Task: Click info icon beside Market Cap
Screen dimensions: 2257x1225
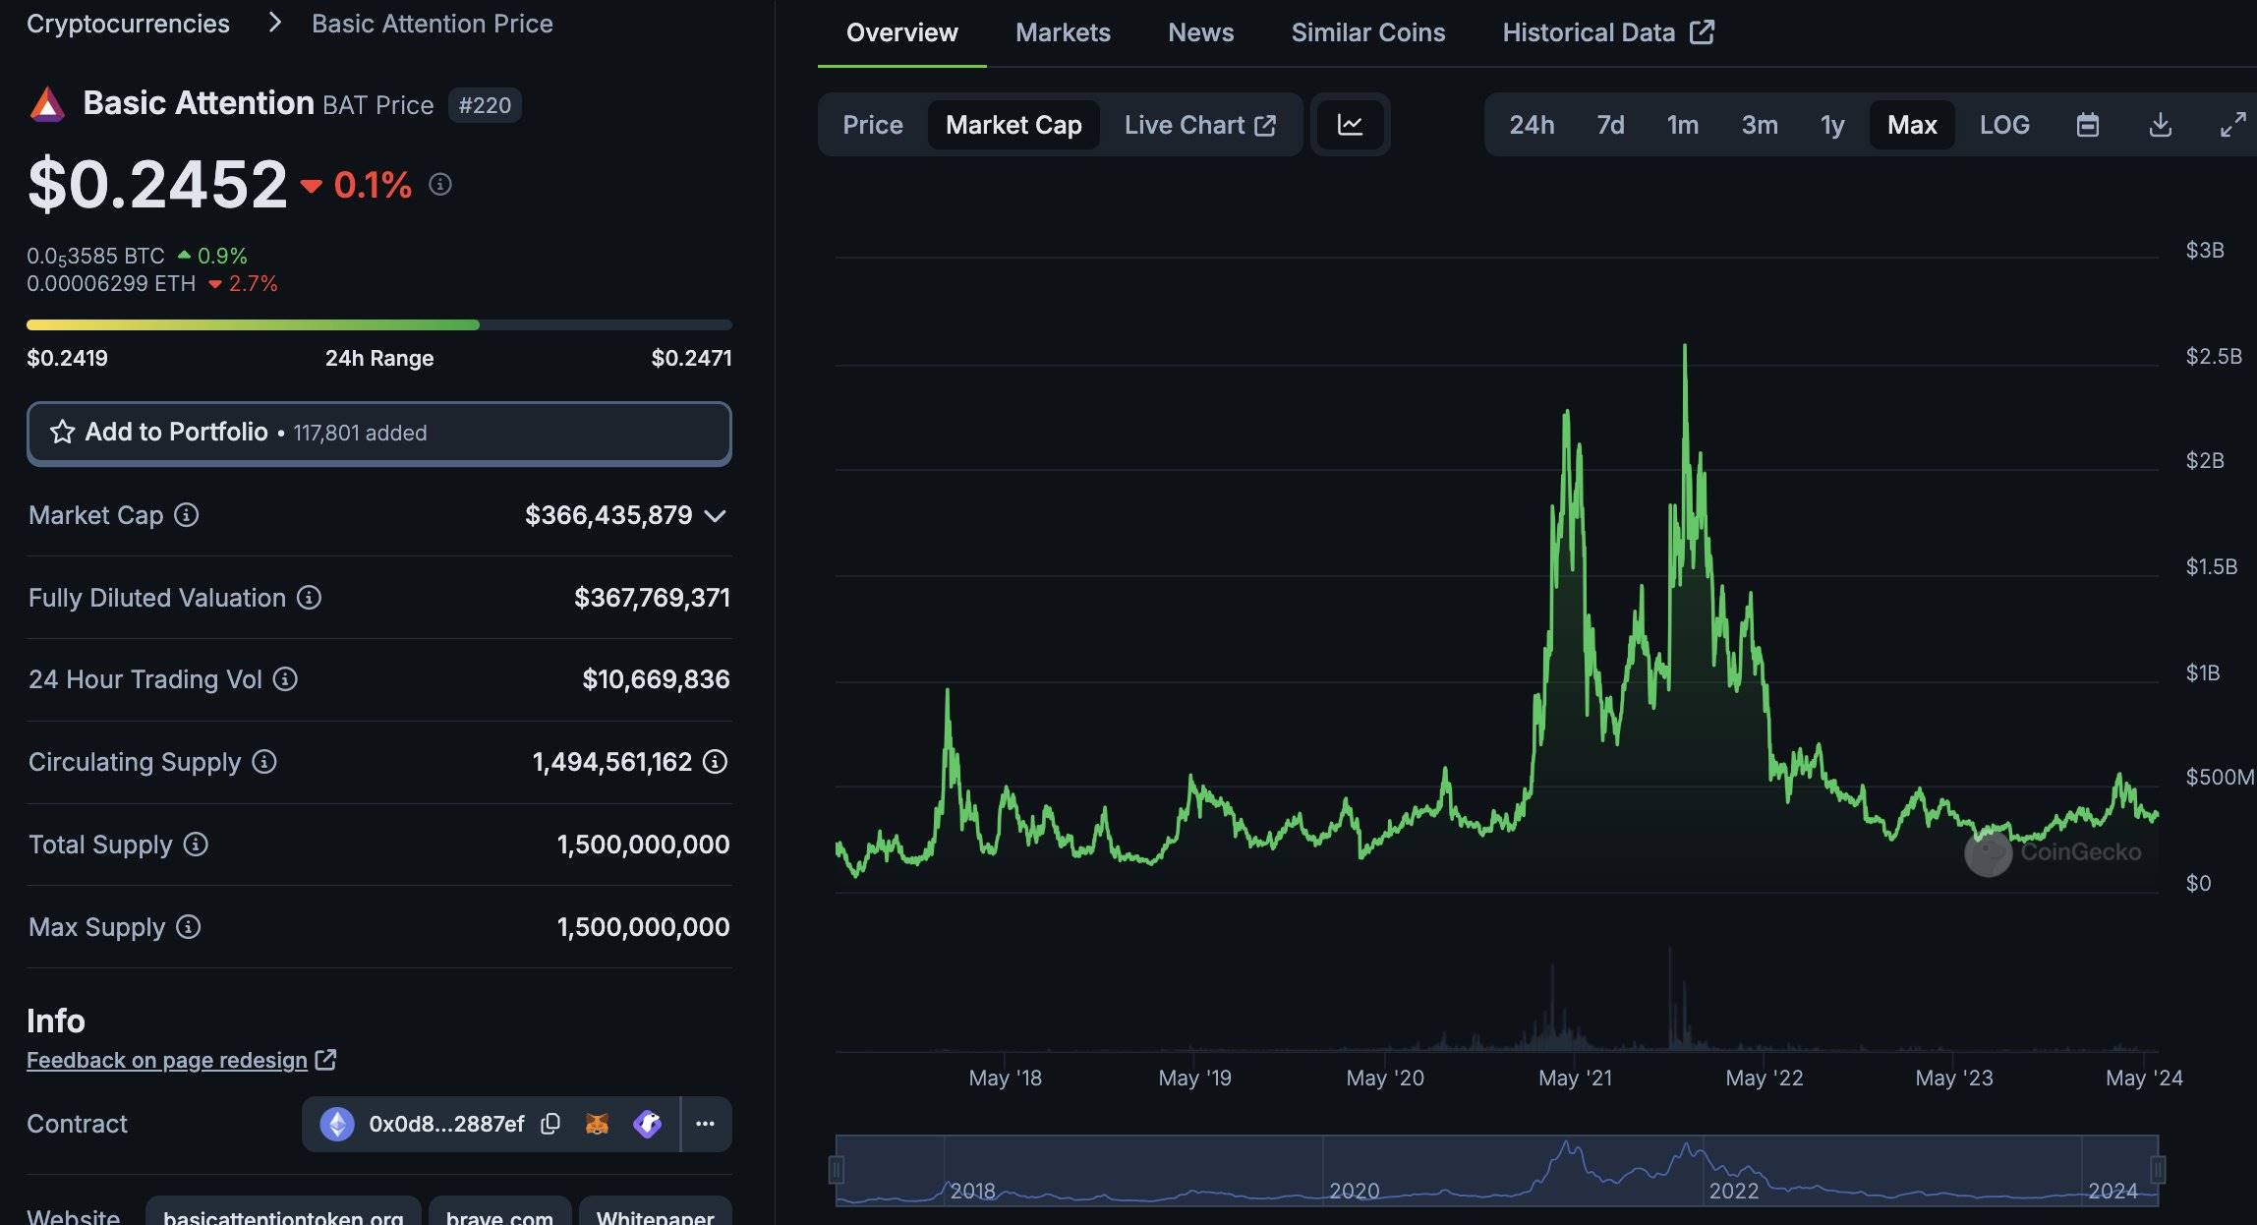Action: click(187, 515)
